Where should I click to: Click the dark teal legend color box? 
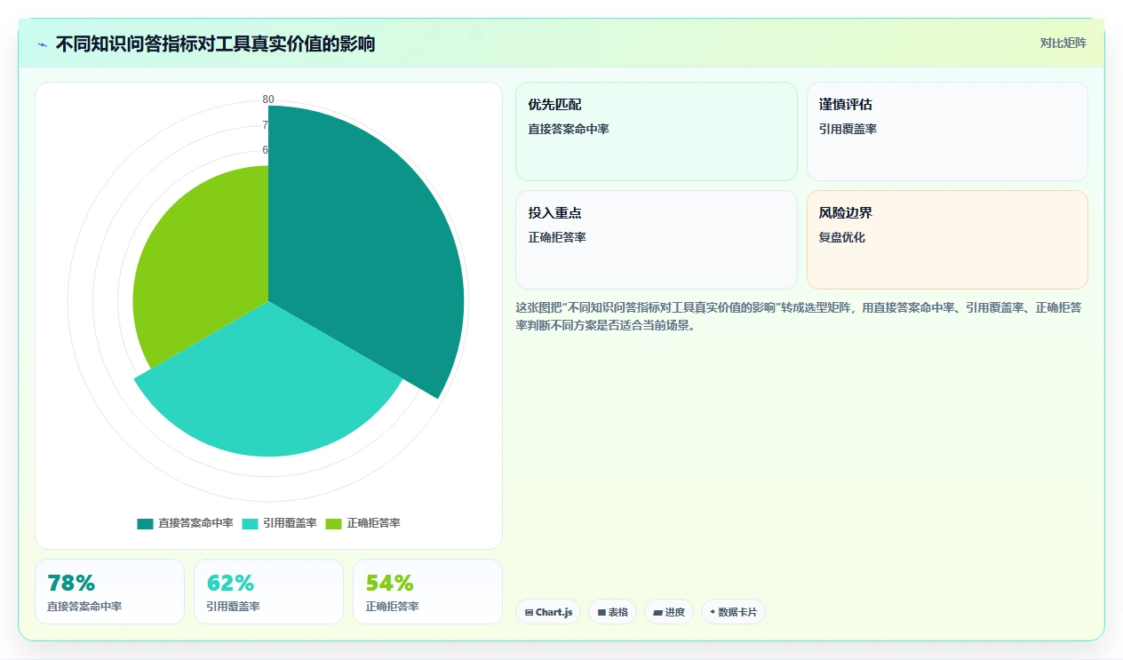pos(145,523)
